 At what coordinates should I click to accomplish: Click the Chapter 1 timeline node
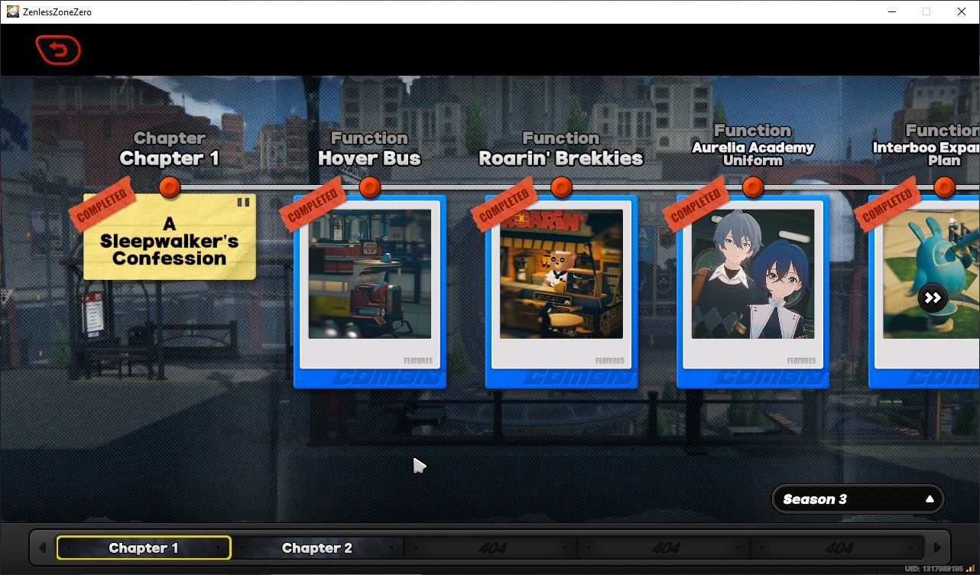tap(170, 187)
